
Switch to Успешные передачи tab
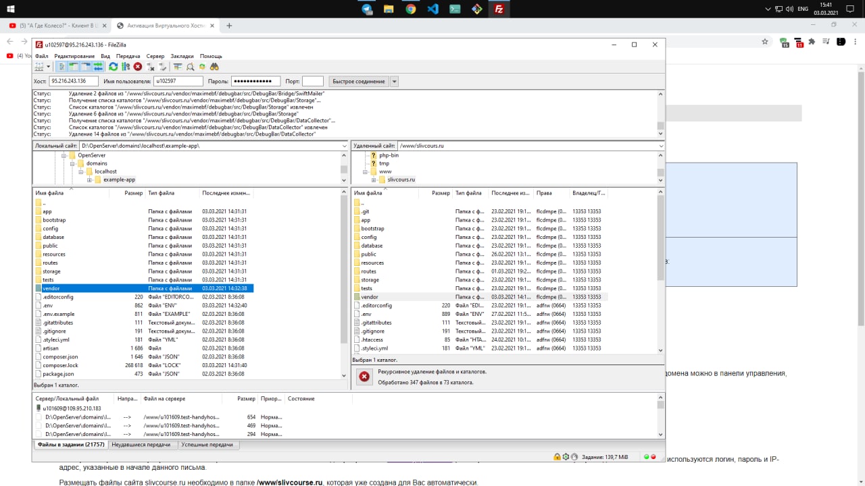pyautogui.click(x=209, y=445)
